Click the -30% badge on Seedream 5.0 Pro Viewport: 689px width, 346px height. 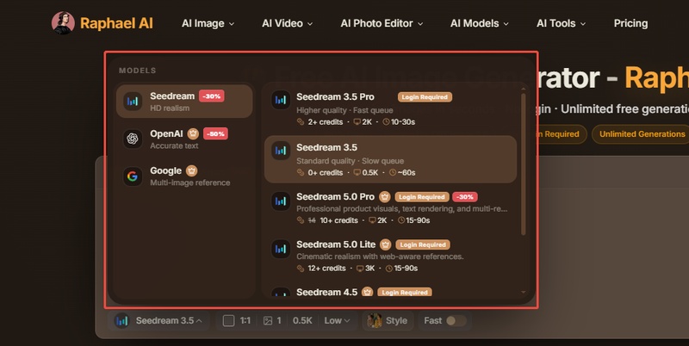click(x=465, y=197)
